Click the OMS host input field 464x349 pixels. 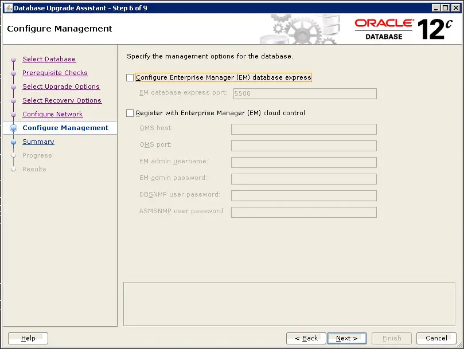[303, 129]
